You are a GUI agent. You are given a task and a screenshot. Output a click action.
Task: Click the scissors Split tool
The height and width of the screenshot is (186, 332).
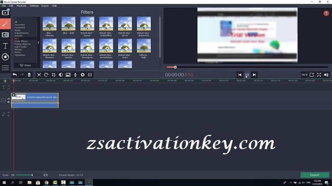pos(39,75)
